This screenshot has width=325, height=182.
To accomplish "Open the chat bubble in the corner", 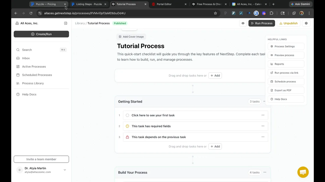I will (x=303, y=172).
